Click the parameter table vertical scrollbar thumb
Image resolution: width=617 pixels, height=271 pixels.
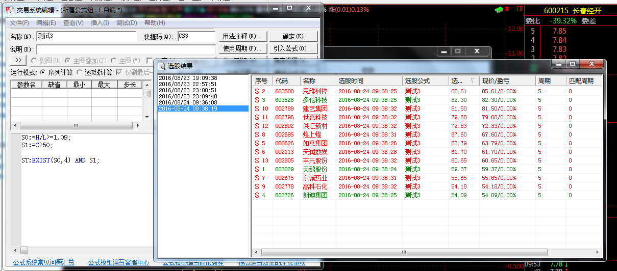pyautogui.click(x=146, y=93)
